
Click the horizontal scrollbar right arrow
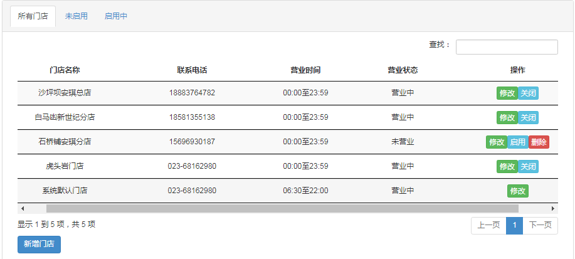coord(553,209)
